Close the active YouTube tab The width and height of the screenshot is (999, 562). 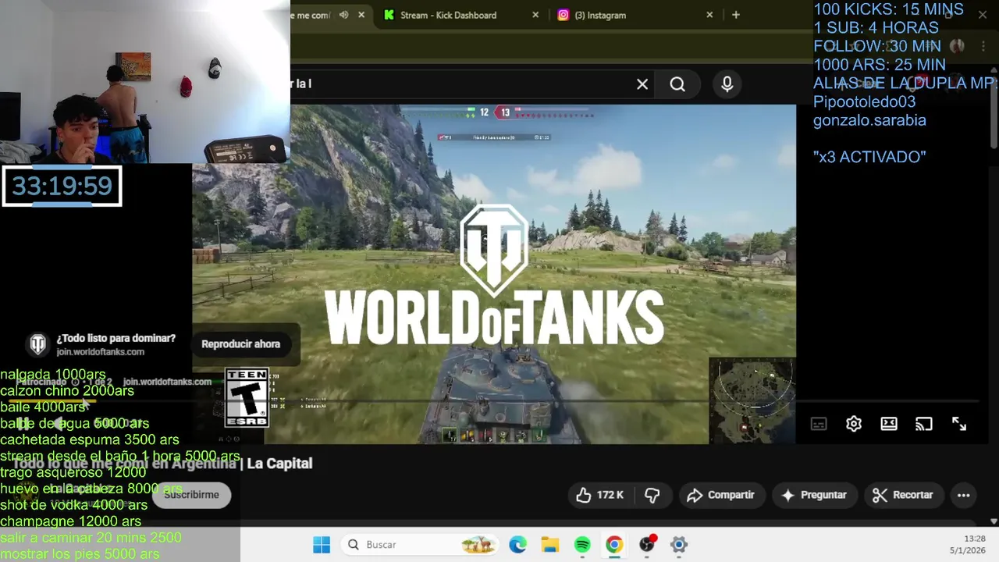pyautogui.click(x=361, y=15)
